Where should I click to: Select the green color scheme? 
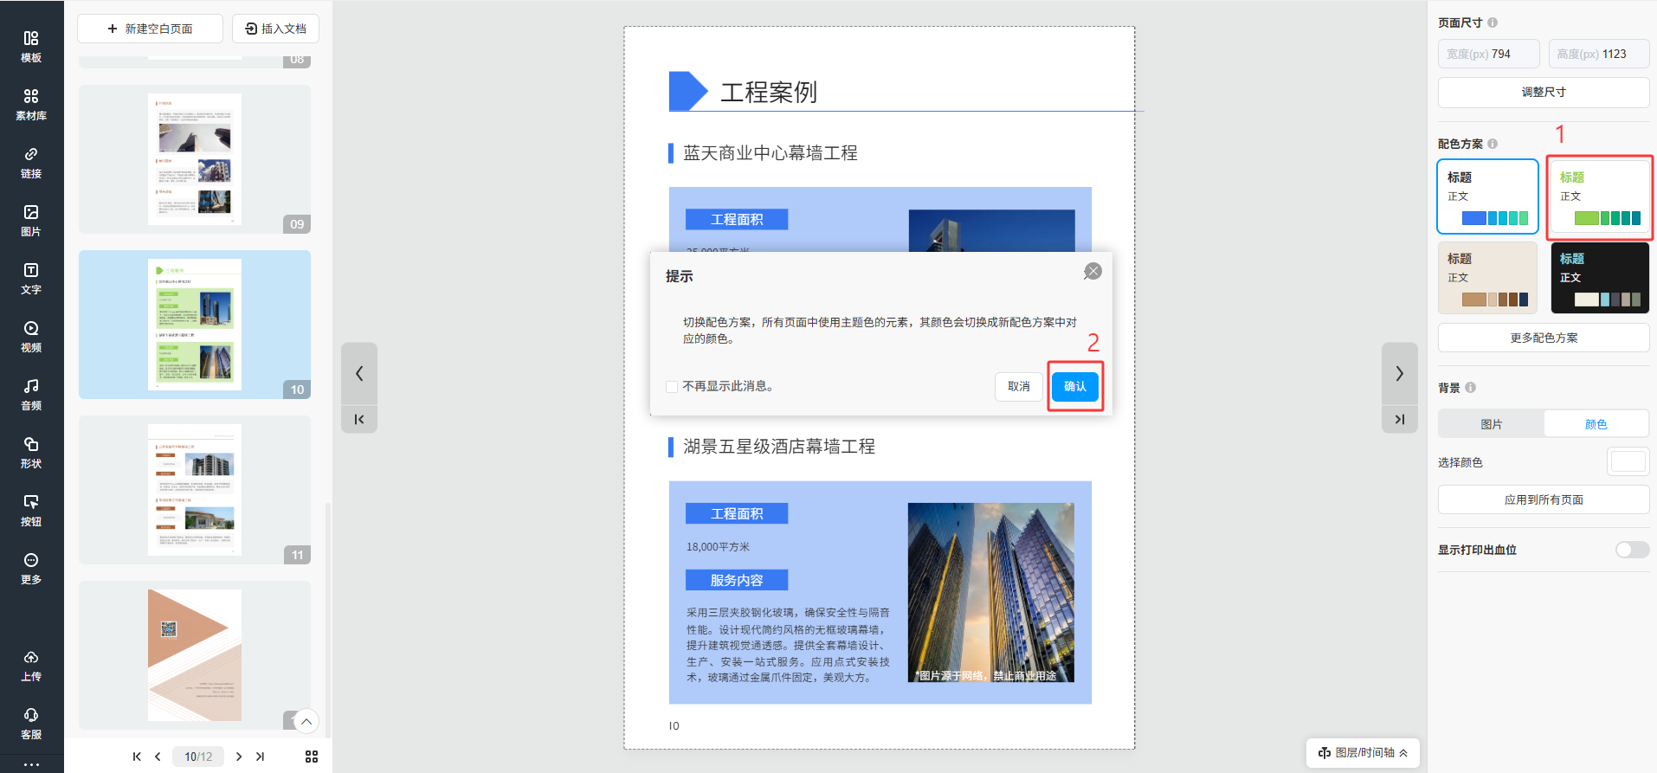pos(1599,197)
